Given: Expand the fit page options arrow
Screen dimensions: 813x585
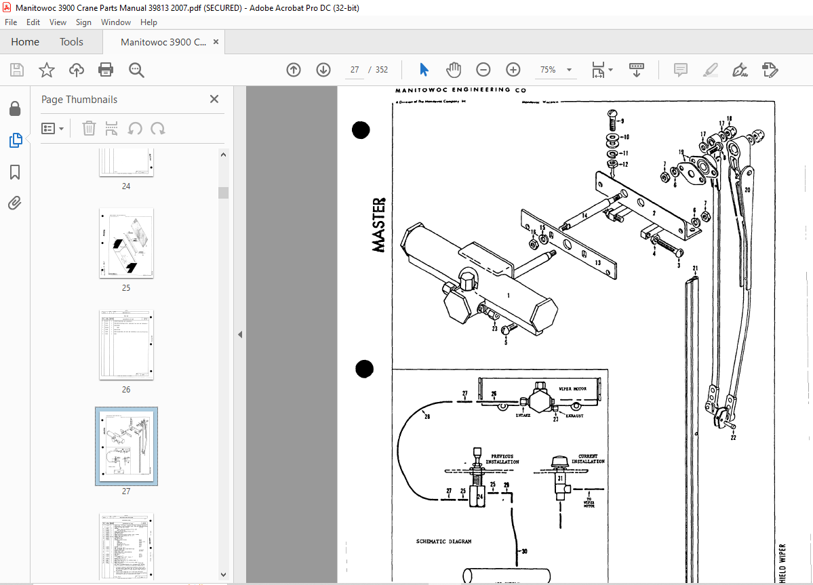Looking at the screenshot, I should (x=611, y=69).
